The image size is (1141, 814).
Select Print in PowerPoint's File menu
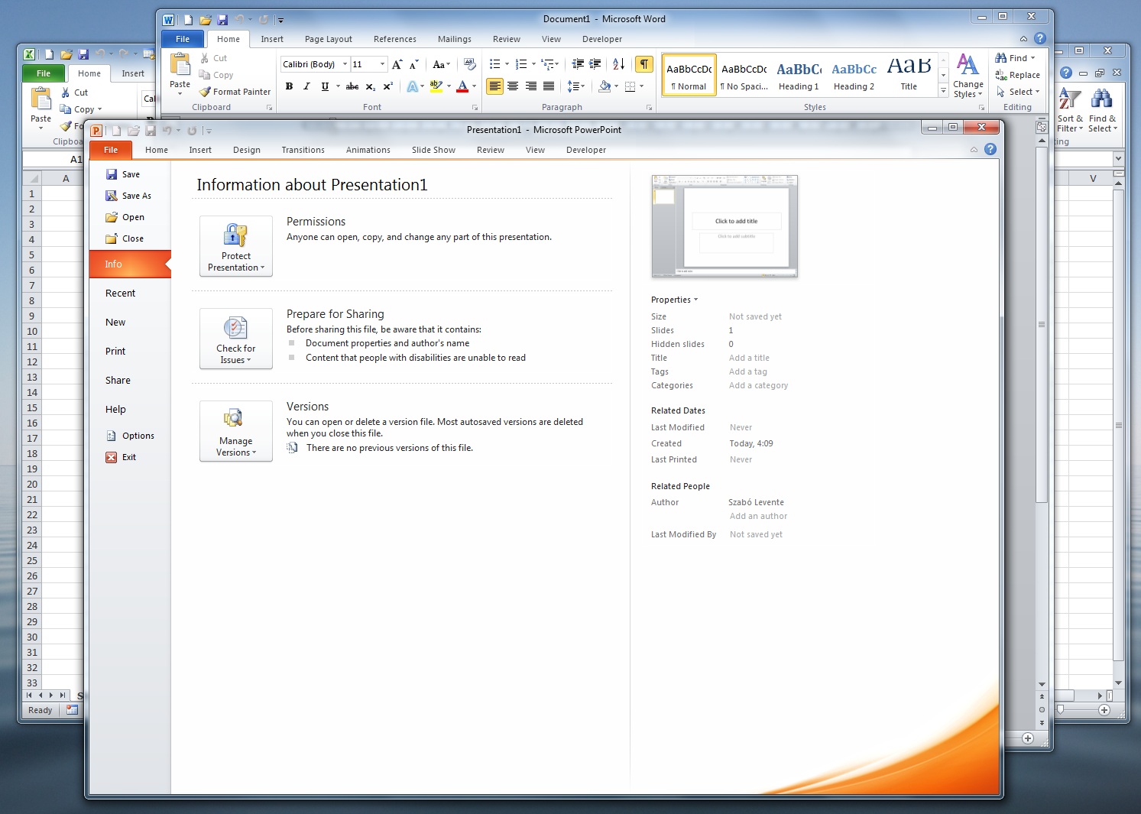pyautogui.click(x=115, y=352)
